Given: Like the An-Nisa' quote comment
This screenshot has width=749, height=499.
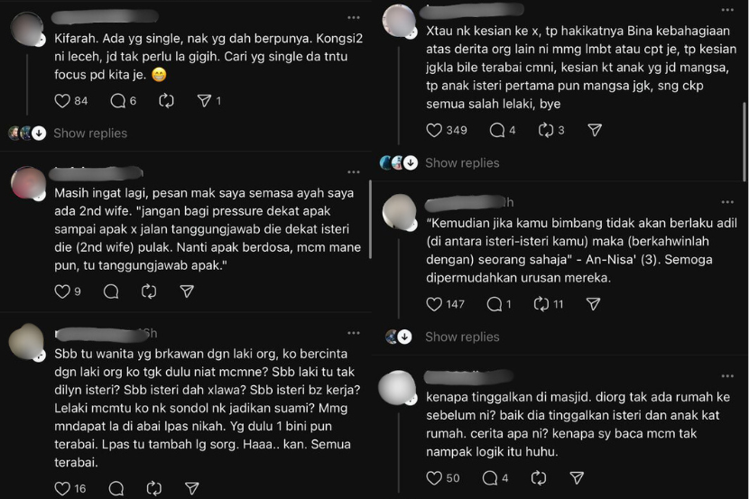Looking at the screenshot, I should tap(434, 304).
